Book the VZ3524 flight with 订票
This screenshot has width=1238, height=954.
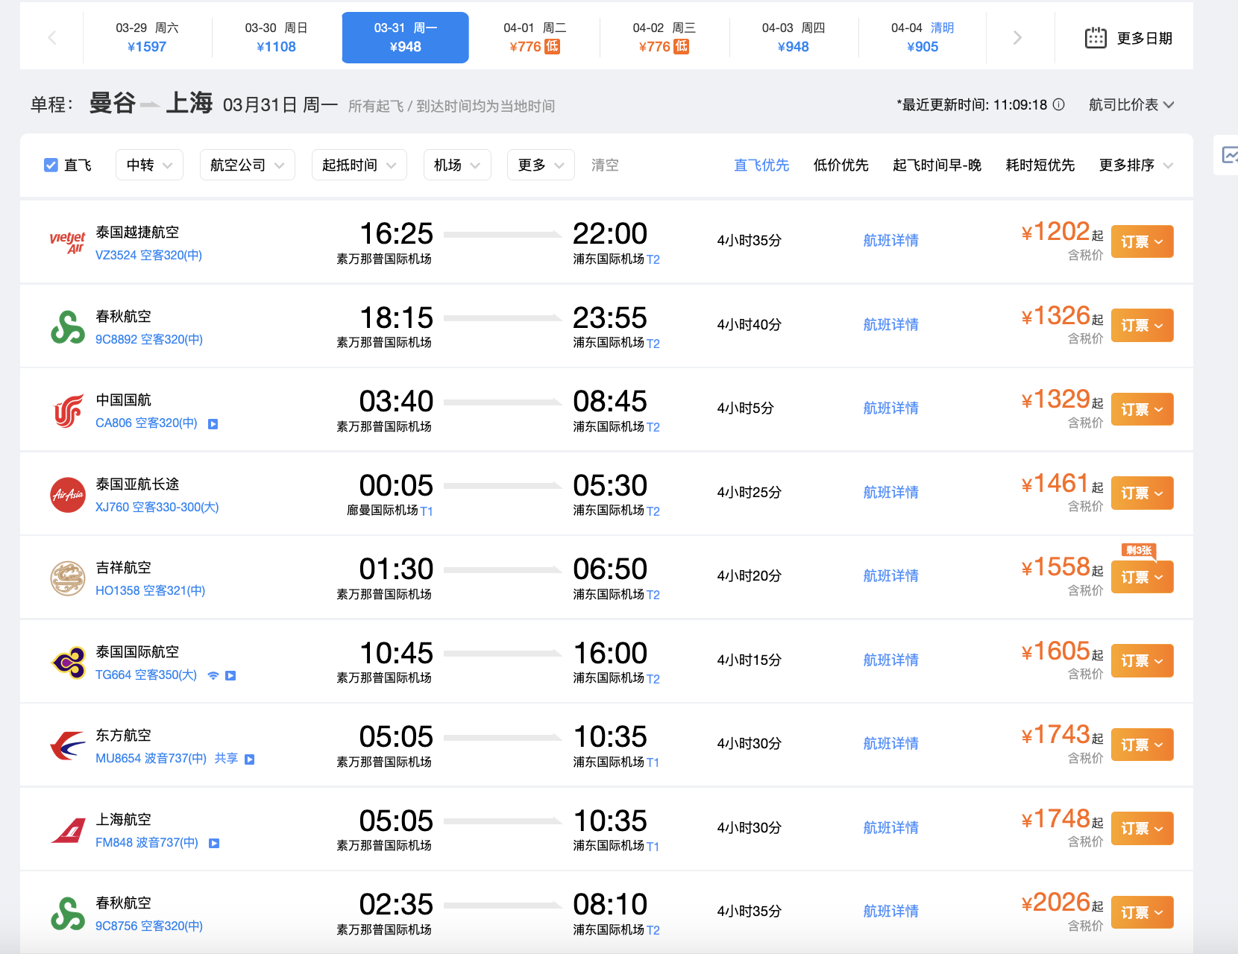pyautogui.click(x=1142, y=241)
